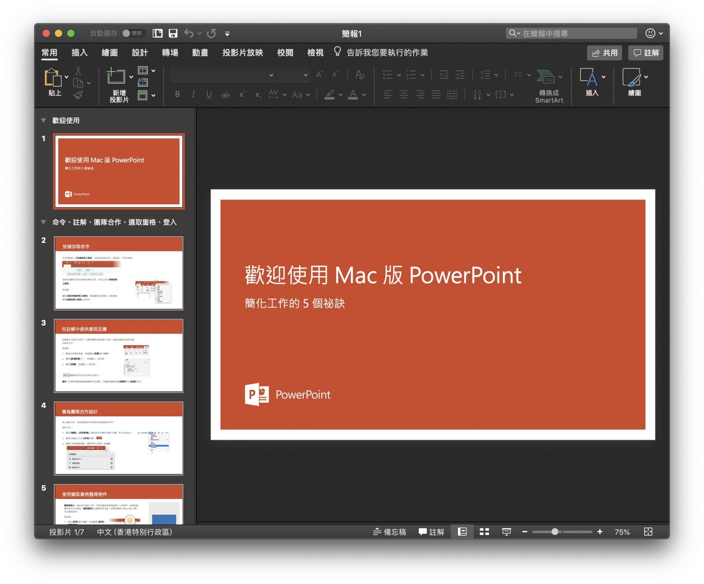Click the Decrease Indent icon

point(444,75)
